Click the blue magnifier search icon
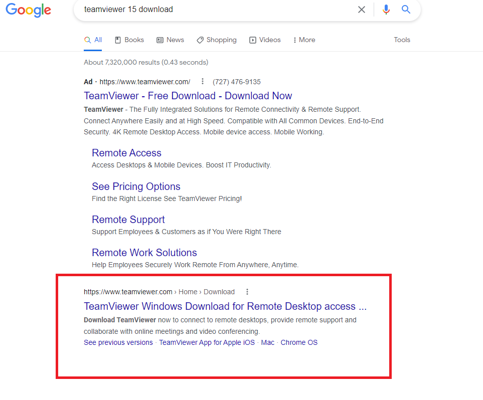Screen dimensions: 483x400 [406, 10]
